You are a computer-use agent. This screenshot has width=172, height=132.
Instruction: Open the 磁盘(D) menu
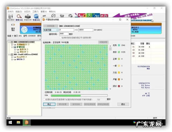click(19, 12)
